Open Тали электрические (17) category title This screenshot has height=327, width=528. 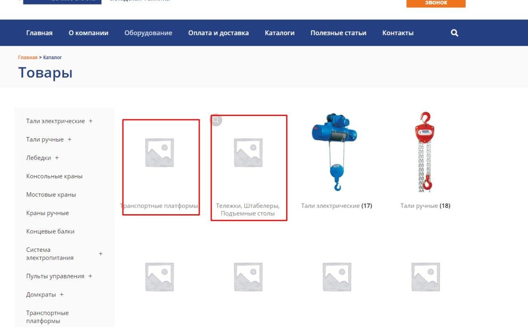[x=337, y=206]
